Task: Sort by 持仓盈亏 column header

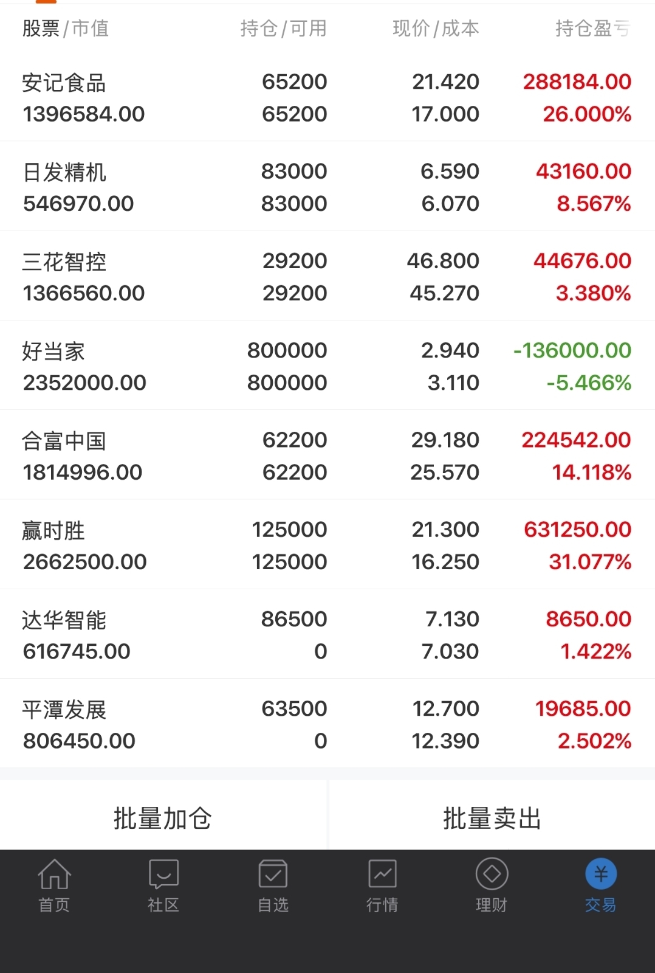Action: click(593, 28)
